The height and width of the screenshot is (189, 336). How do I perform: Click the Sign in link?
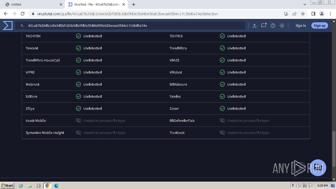(301, 25)
